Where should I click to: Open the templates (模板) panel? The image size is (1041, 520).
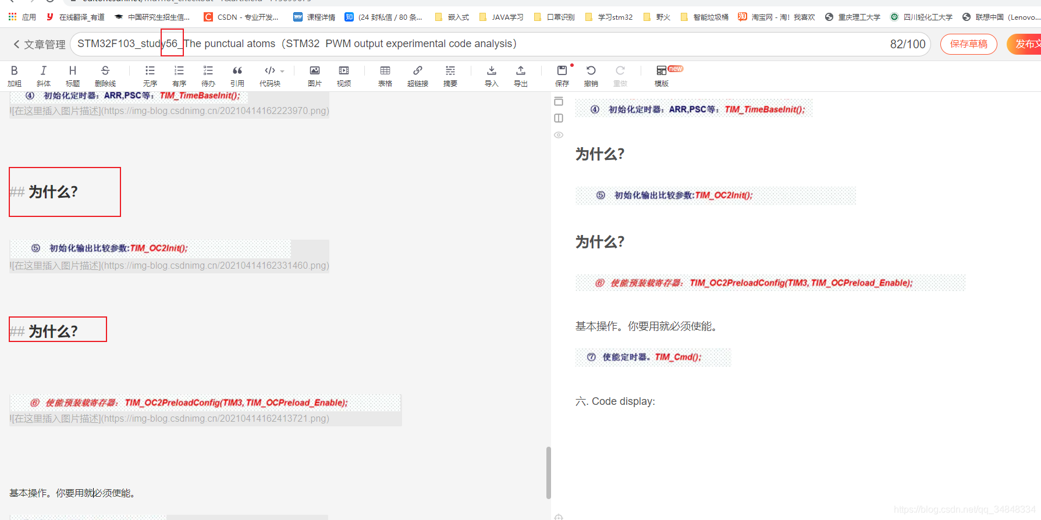tap(662, 76)
